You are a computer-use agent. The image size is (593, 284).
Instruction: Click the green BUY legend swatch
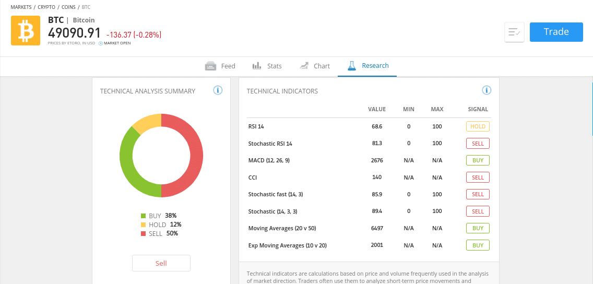pos(144,216)
